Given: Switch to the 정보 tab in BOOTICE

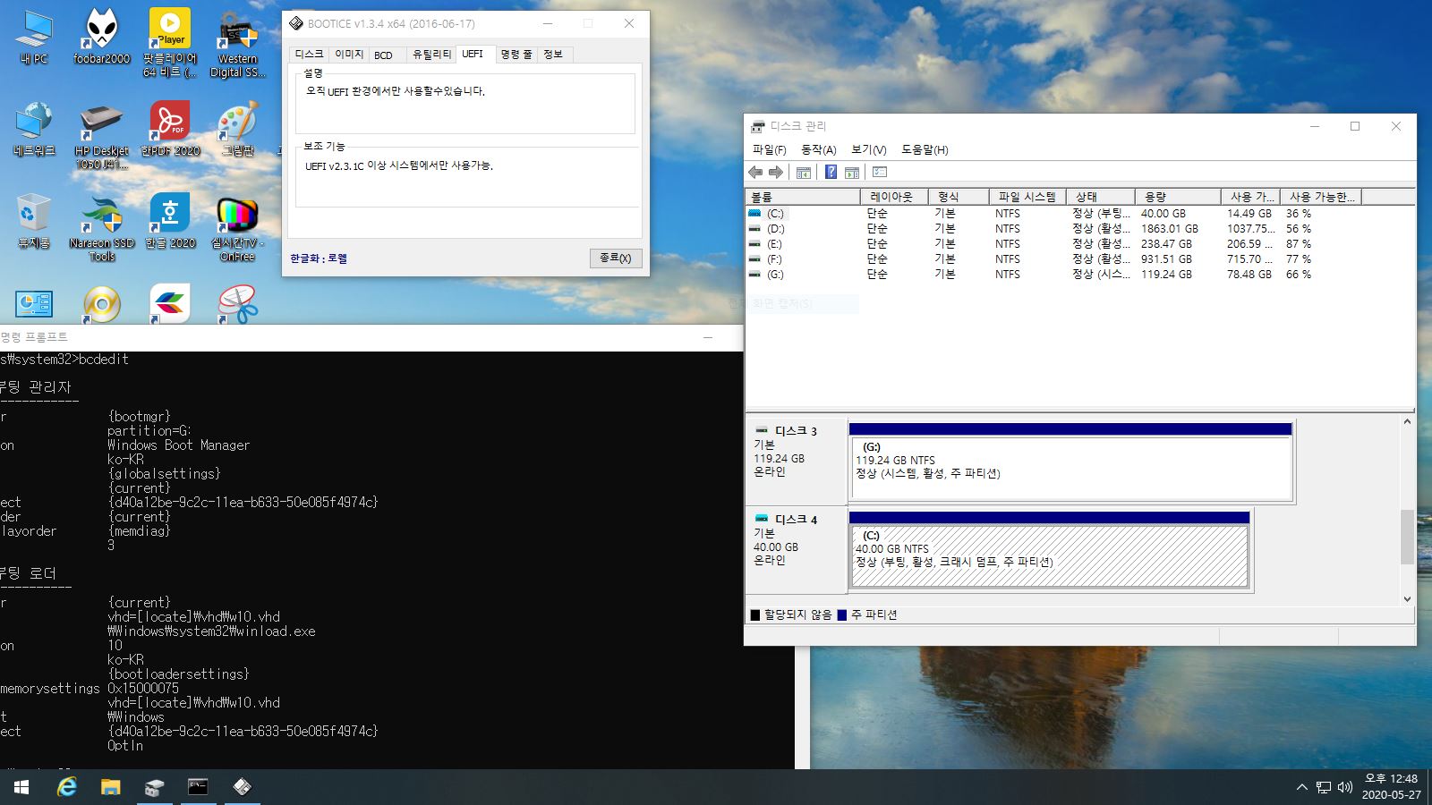Looking at the screenshot, I should (x=553, y=55).
